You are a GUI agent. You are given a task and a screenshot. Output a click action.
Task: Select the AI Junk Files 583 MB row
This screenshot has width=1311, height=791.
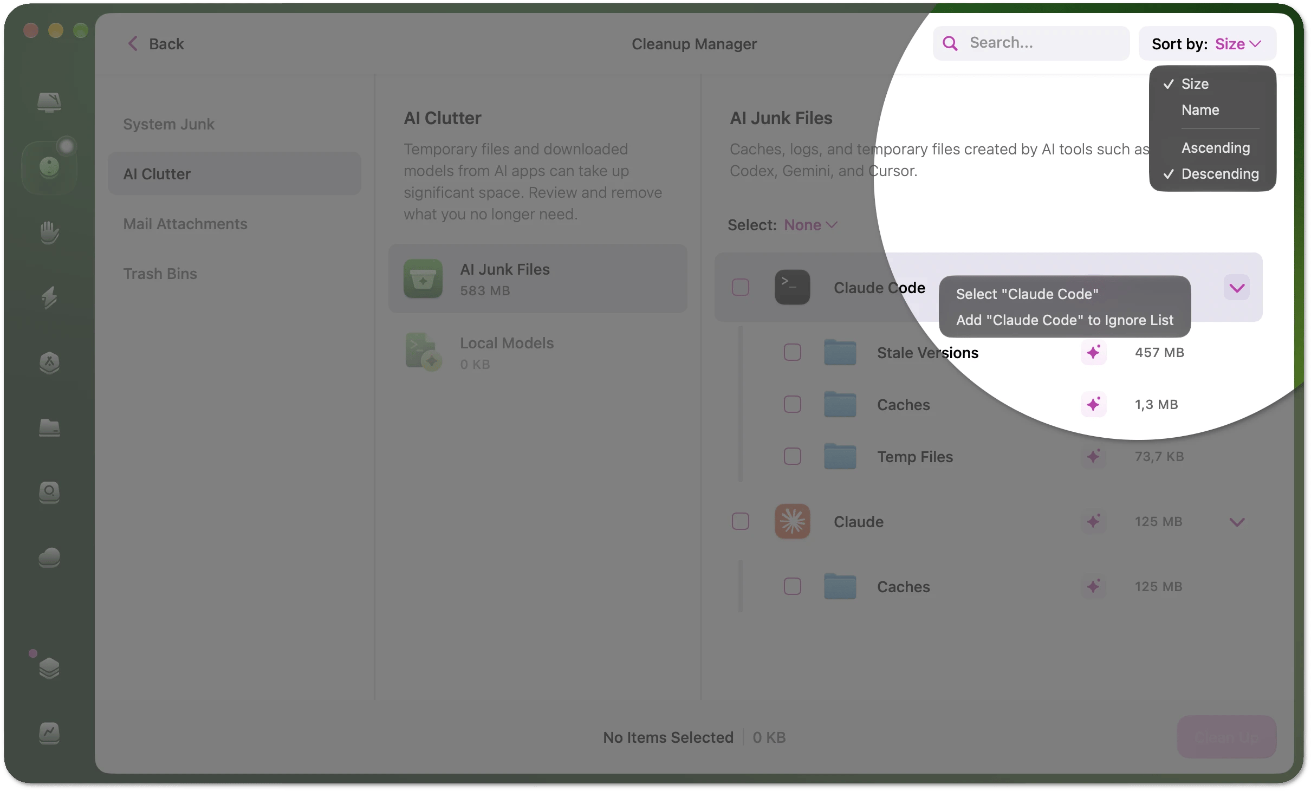point(537,278)
